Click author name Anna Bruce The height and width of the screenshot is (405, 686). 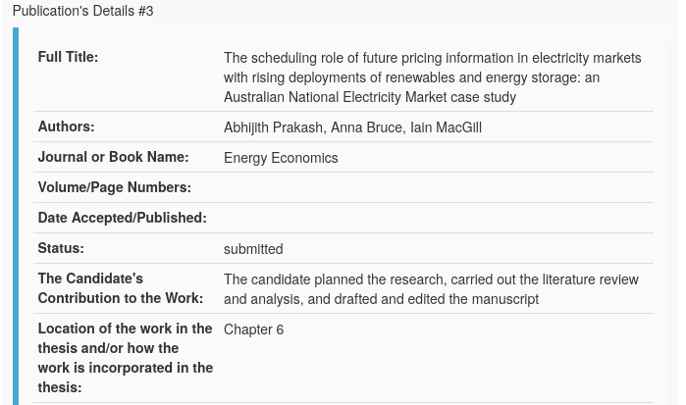click(x=365, y=127)
